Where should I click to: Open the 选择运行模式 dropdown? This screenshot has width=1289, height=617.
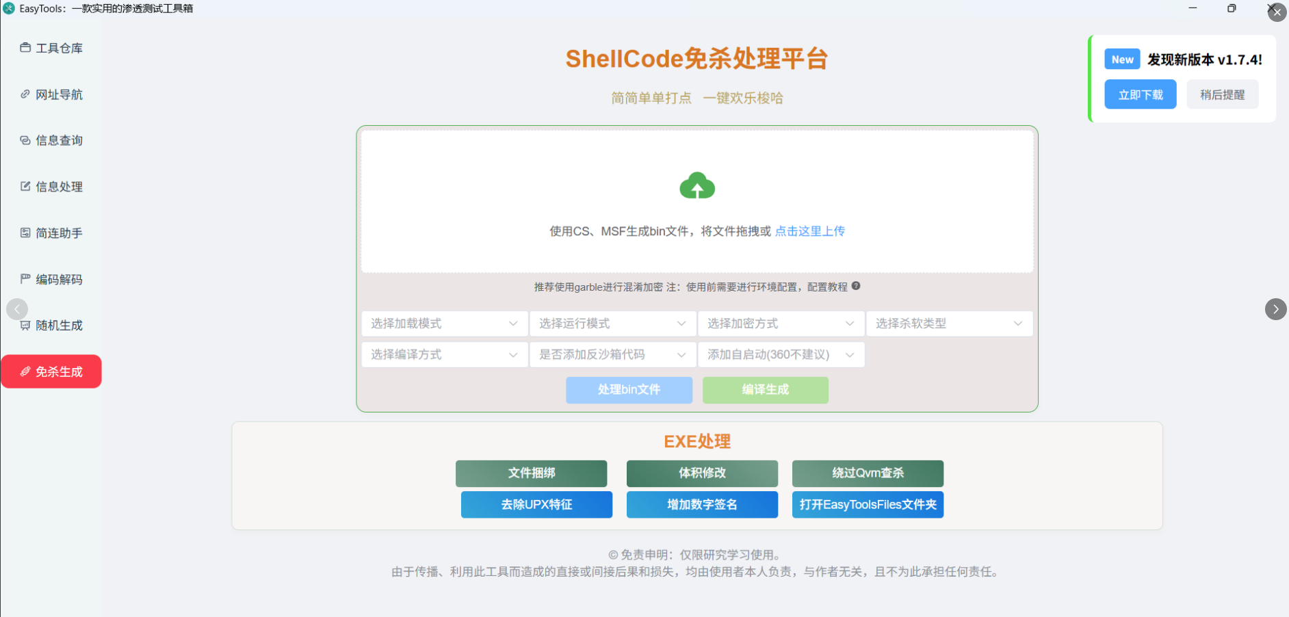coord(613,324)
